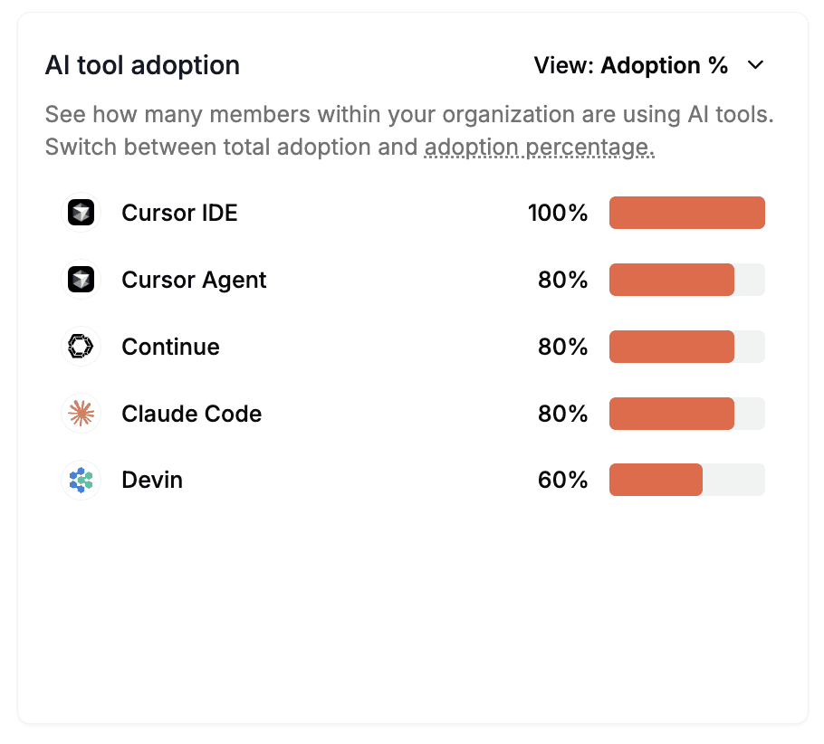Click the adoption percentage underlined link
The width and height of the screenshot is (824, 744).
pyautogui.click(x=539, y=147)
